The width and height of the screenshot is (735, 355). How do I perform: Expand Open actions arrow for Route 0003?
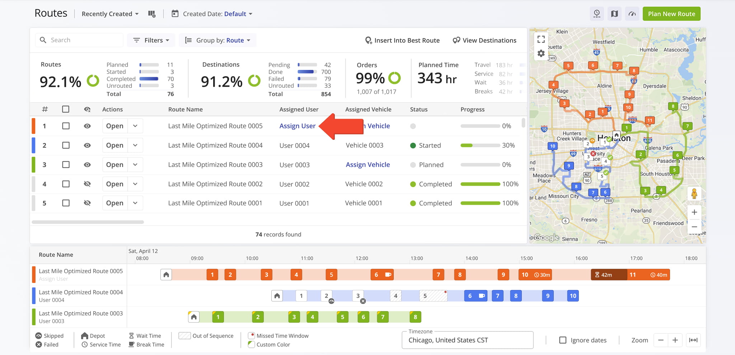(135, 165)
